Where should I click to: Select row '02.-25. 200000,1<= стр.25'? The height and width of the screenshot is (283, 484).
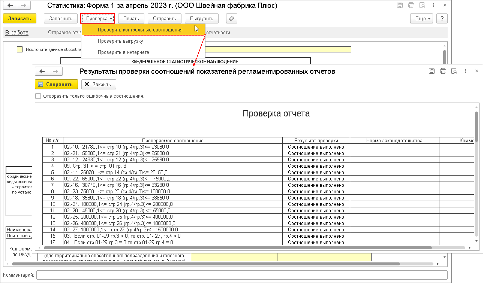point(173,217)
